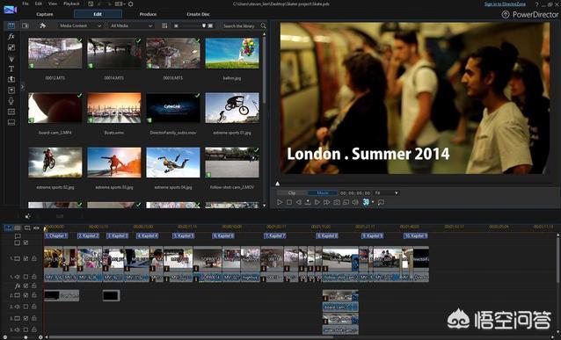The image size is (561, 340).
Task: Switch to the Capture tab
Action: point(45,14)
